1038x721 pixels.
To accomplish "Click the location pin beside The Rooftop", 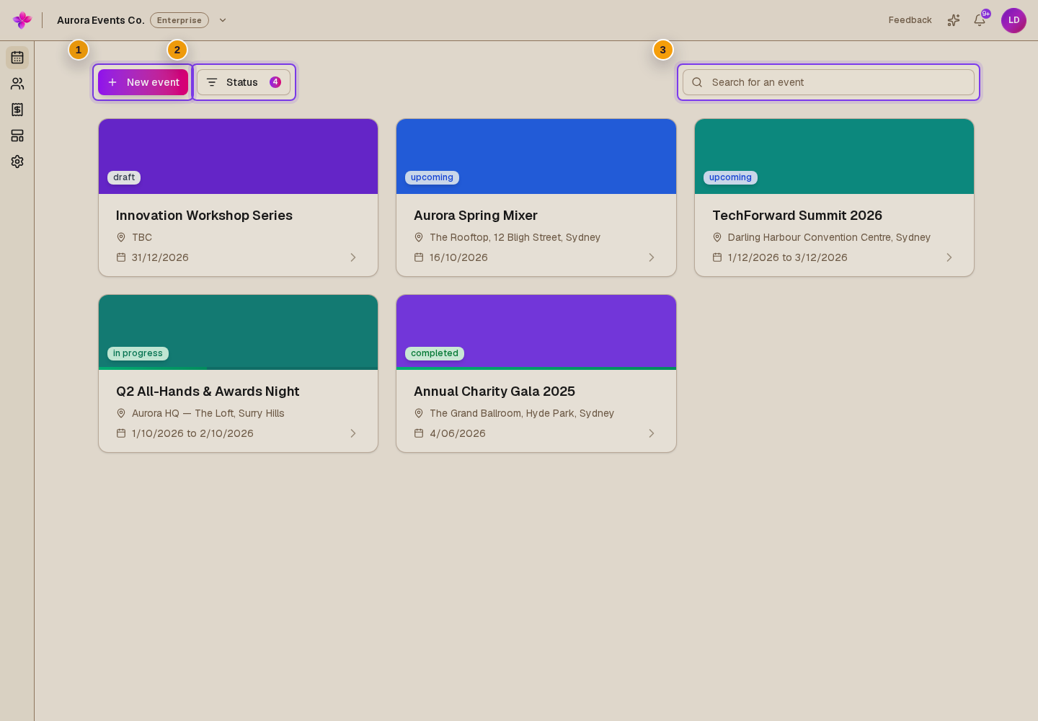I will 419,237.
